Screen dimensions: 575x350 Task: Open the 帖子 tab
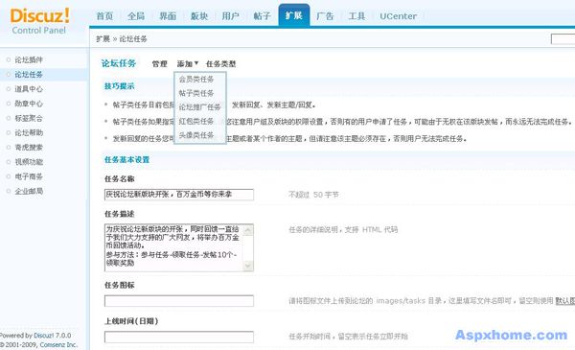[x=263, y=16]
